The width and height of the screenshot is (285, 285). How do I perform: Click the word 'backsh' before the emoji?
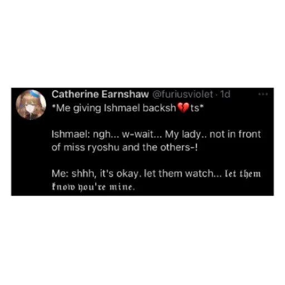click(159, 108)
